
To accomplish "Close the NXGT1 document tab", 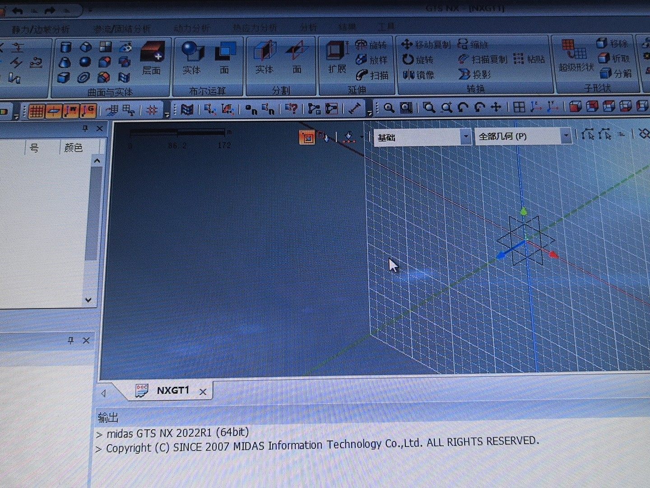I will (x=203, y=392).
